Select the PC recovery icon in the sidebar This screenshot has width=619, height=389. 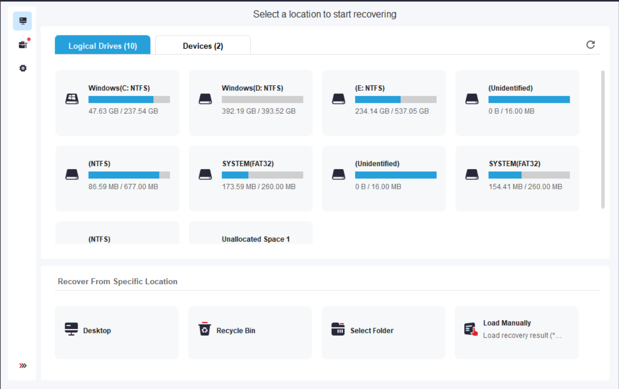22,21
